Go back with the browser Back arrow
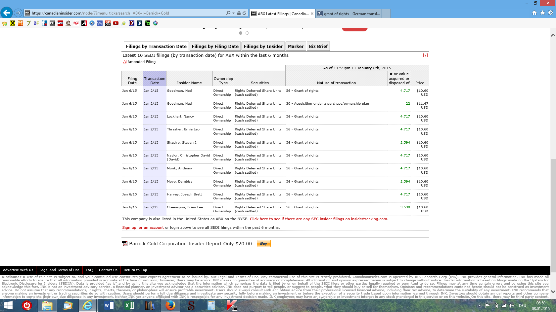556x312 pixels. 7,13
